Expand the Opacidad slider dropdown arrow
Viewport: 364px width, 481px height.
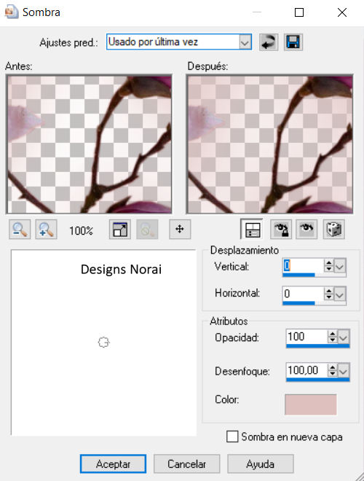coord(344,337)
